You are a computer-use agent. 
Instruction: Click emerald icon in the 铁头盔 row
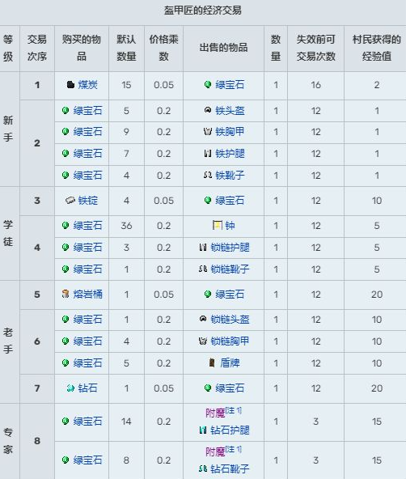(x=66, y=110)
